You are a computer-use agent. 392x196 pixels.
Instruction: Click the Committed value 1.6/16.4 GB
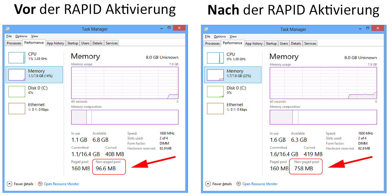[284, 154]
